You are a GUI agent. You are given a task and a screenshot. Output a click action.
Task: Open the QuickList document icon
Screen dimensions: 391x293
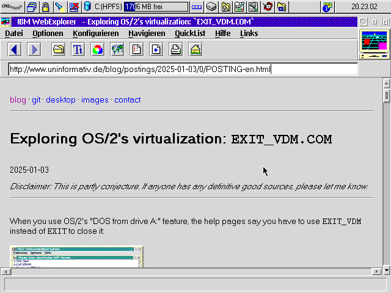pos(137,49)
